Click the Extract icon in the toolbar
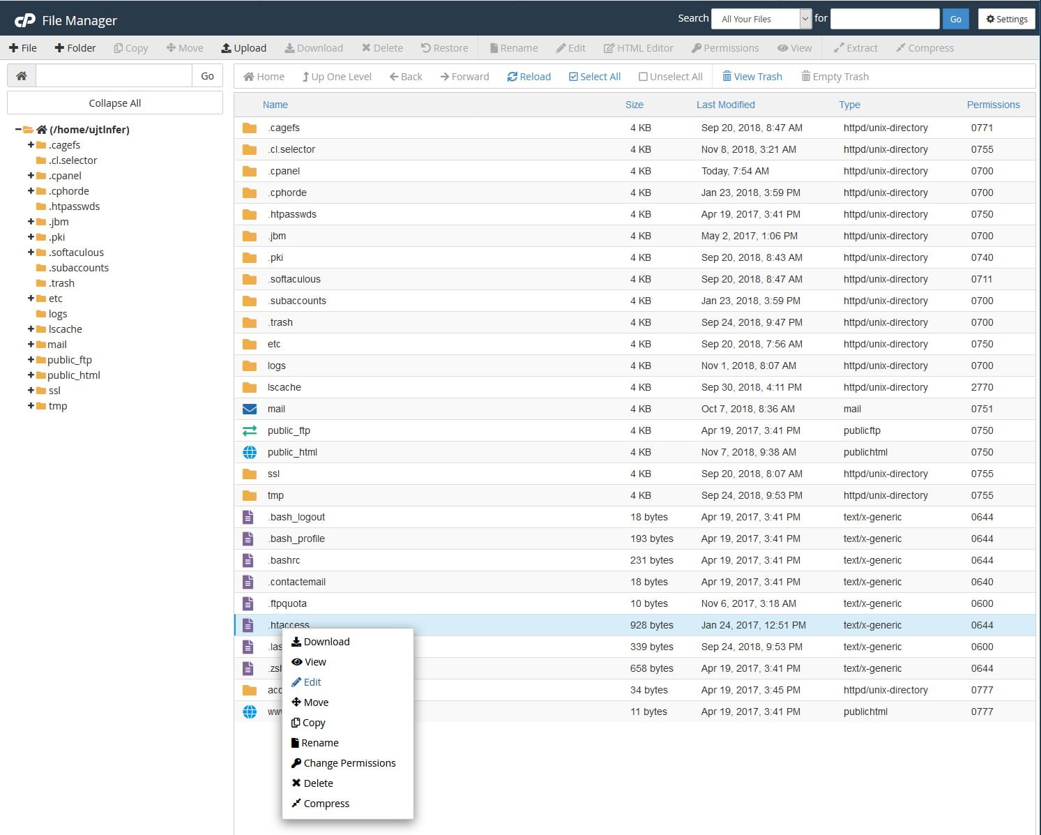The height and width of the screenshot is (835, 1041). pyautogui.click(x=856, y=47)
